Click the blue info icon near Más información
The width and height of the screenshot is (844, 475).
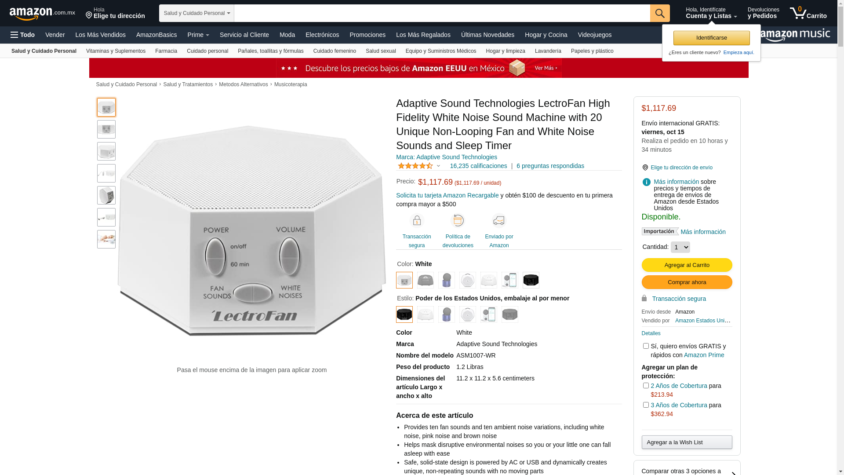646,182
